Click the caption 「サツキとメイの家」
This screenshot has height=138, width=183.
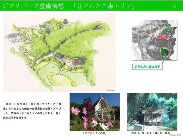(95, 133)
